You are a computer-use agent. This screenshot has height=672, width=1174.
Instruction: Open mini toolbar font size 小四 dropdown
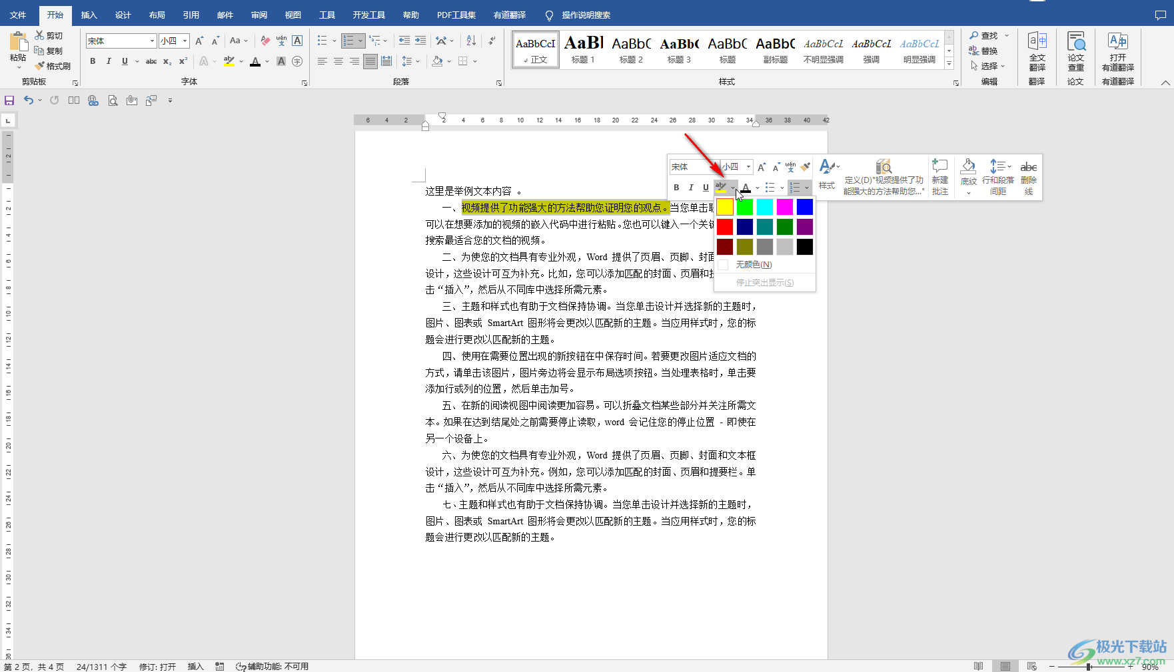pos(749,167)
